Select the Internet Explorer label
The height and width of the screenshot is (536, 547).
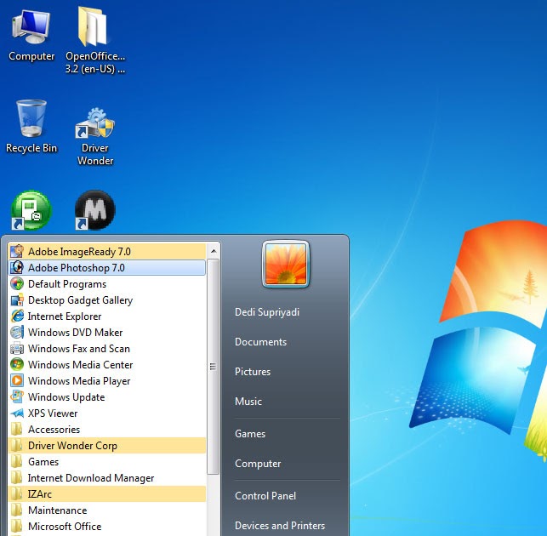[65, 316]
